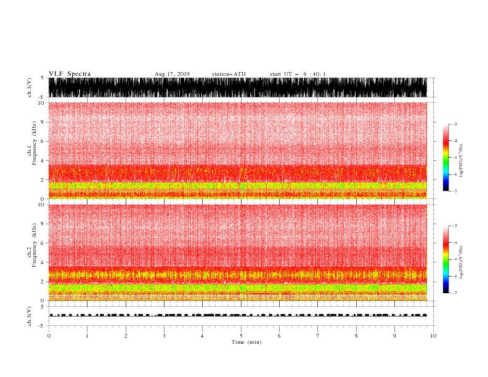Click the "VLF Spectra" plot title
Screen dimensions: 488x377
tap(70, 74)
